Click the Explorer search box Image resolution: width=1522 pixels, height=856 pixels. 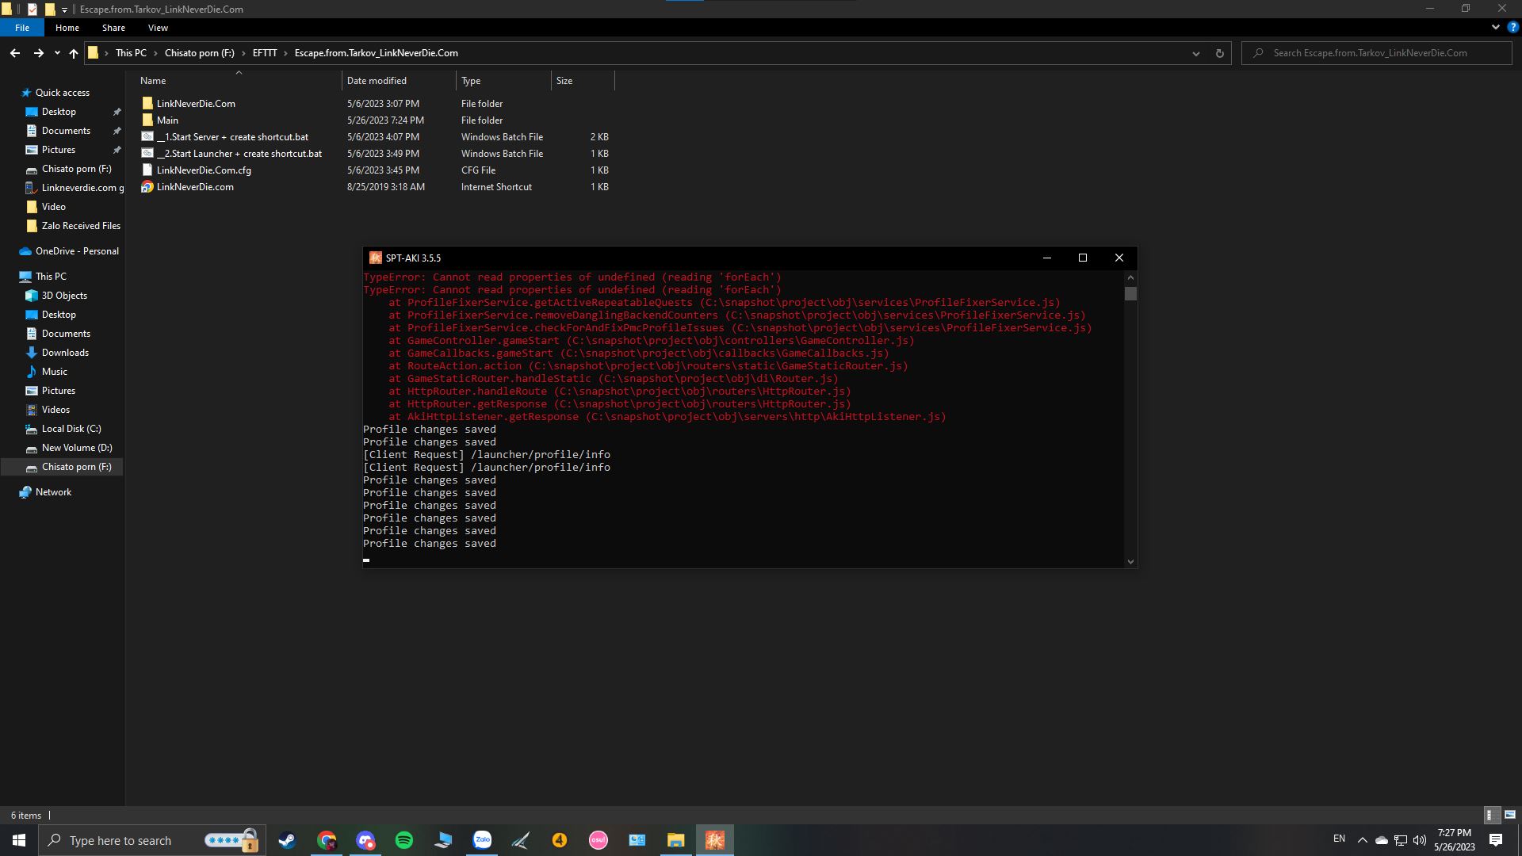click(x=1383, y=53)
